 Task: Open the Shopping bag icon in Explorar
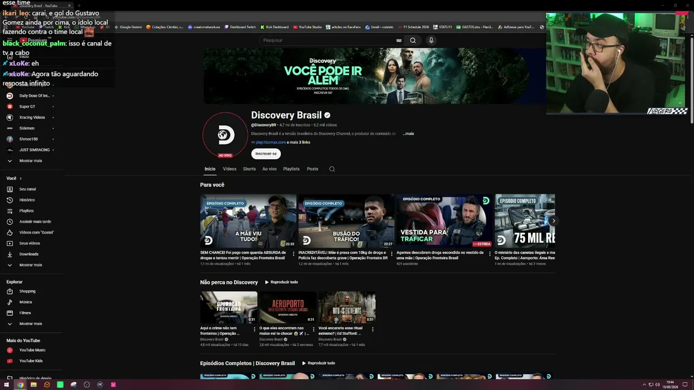[x=9, y=291]
